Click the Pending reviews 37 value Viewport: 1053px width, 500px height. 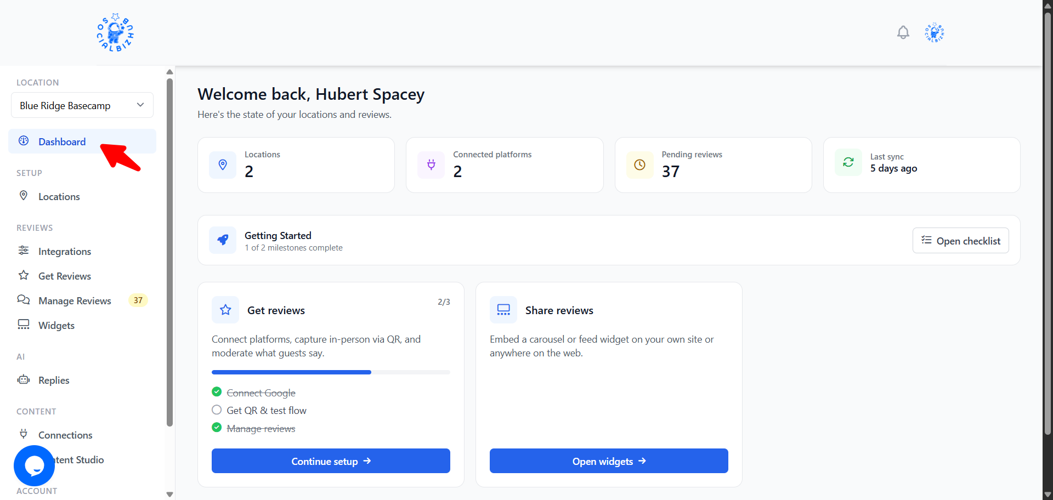(x=670, y=172)
